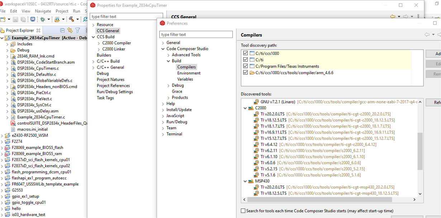Open the Run menu
This screenshot has width=441, height=218.
76,11
